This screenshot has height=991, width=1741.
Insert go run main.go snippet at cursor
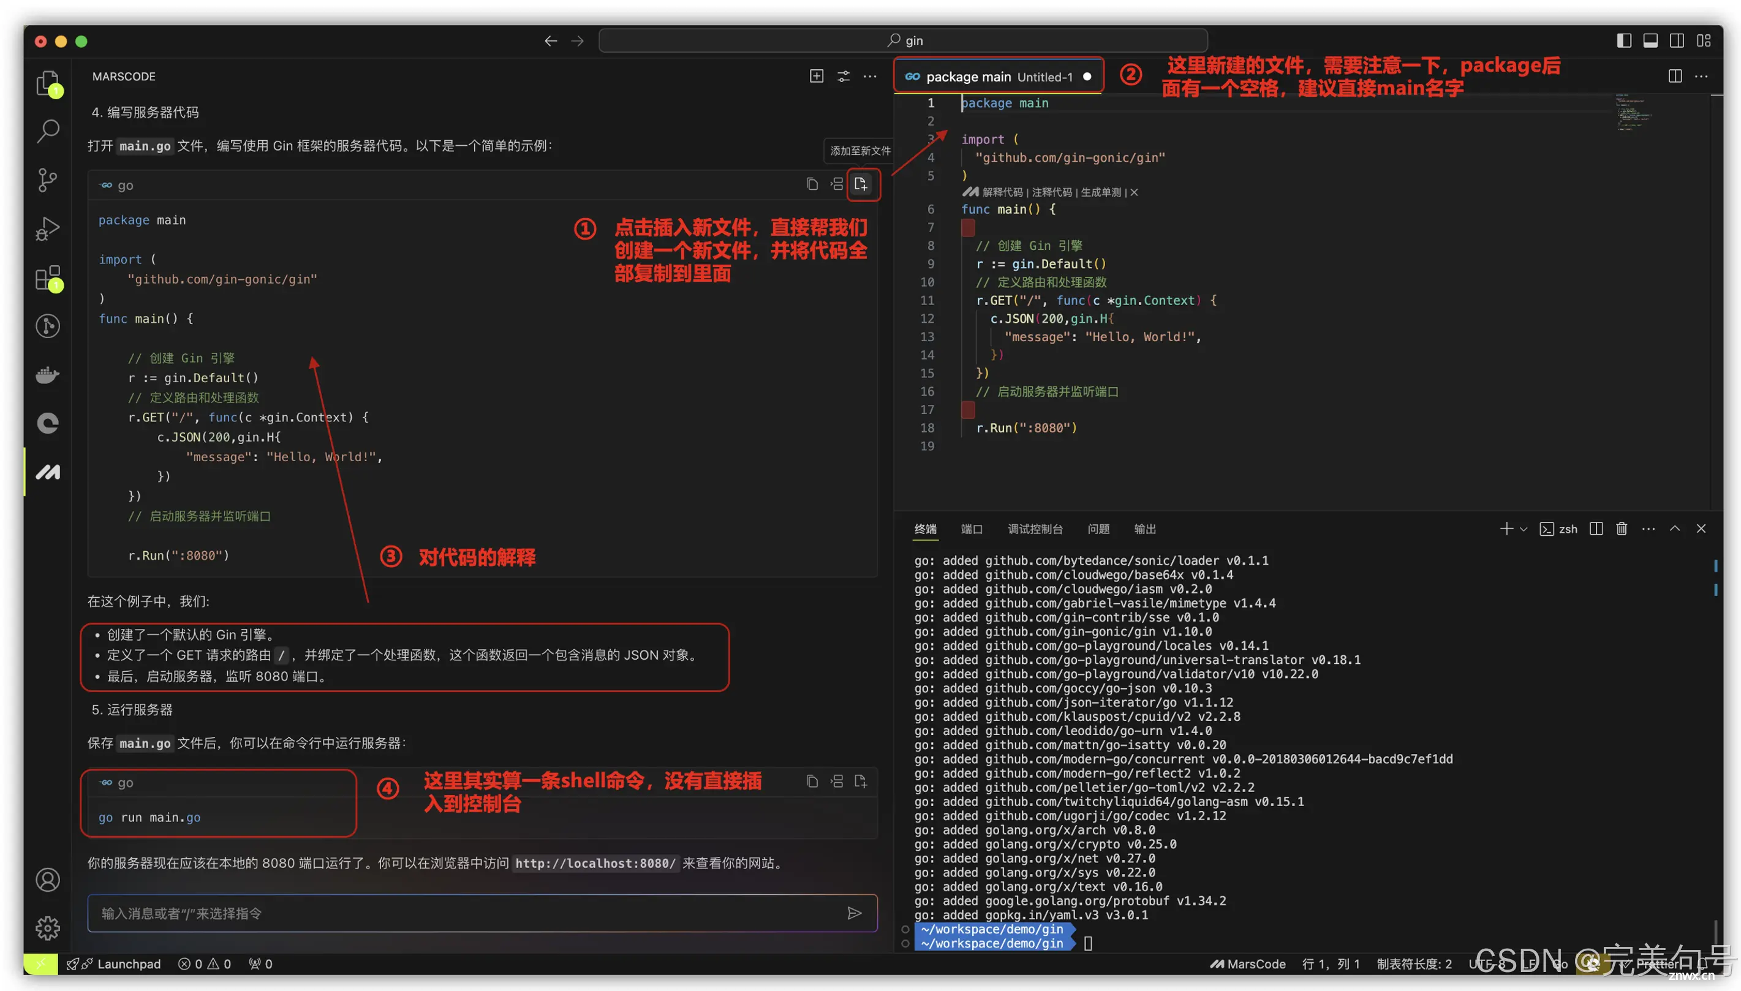(x=836, y=782)
